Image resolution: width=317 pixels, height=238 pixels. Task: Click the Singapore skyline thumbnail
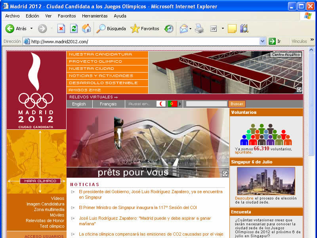[266, 181]
